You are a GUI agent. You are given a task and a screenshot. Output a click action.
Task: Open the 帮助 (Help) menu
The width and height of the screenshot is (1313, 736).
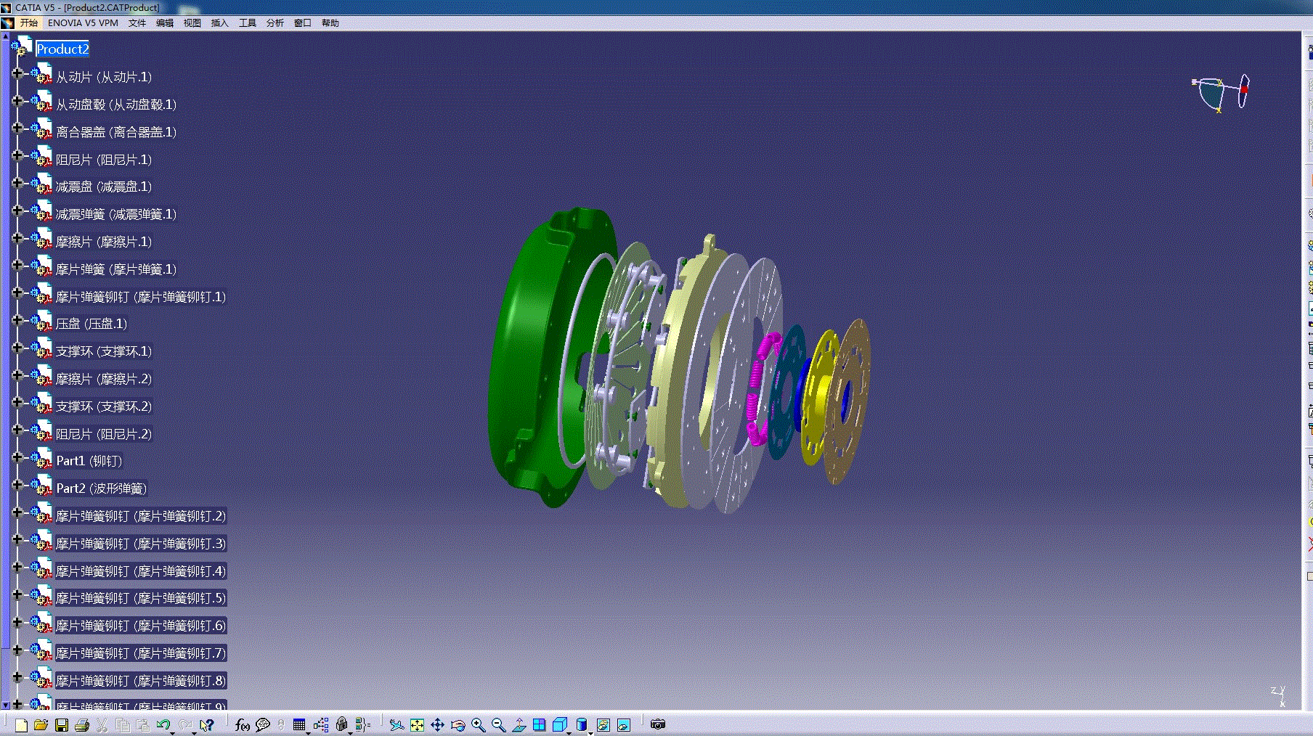coord(330,23)
